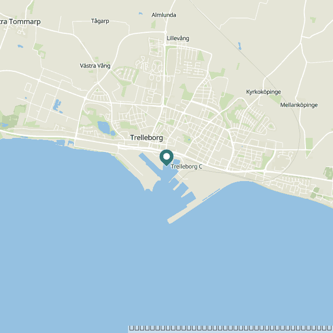The height and width of the screenshot is (333, 333).
Task: Click the open sea south of harbor
Action: [165, 265]
